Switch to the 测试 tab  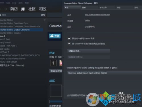click(138, 7)
